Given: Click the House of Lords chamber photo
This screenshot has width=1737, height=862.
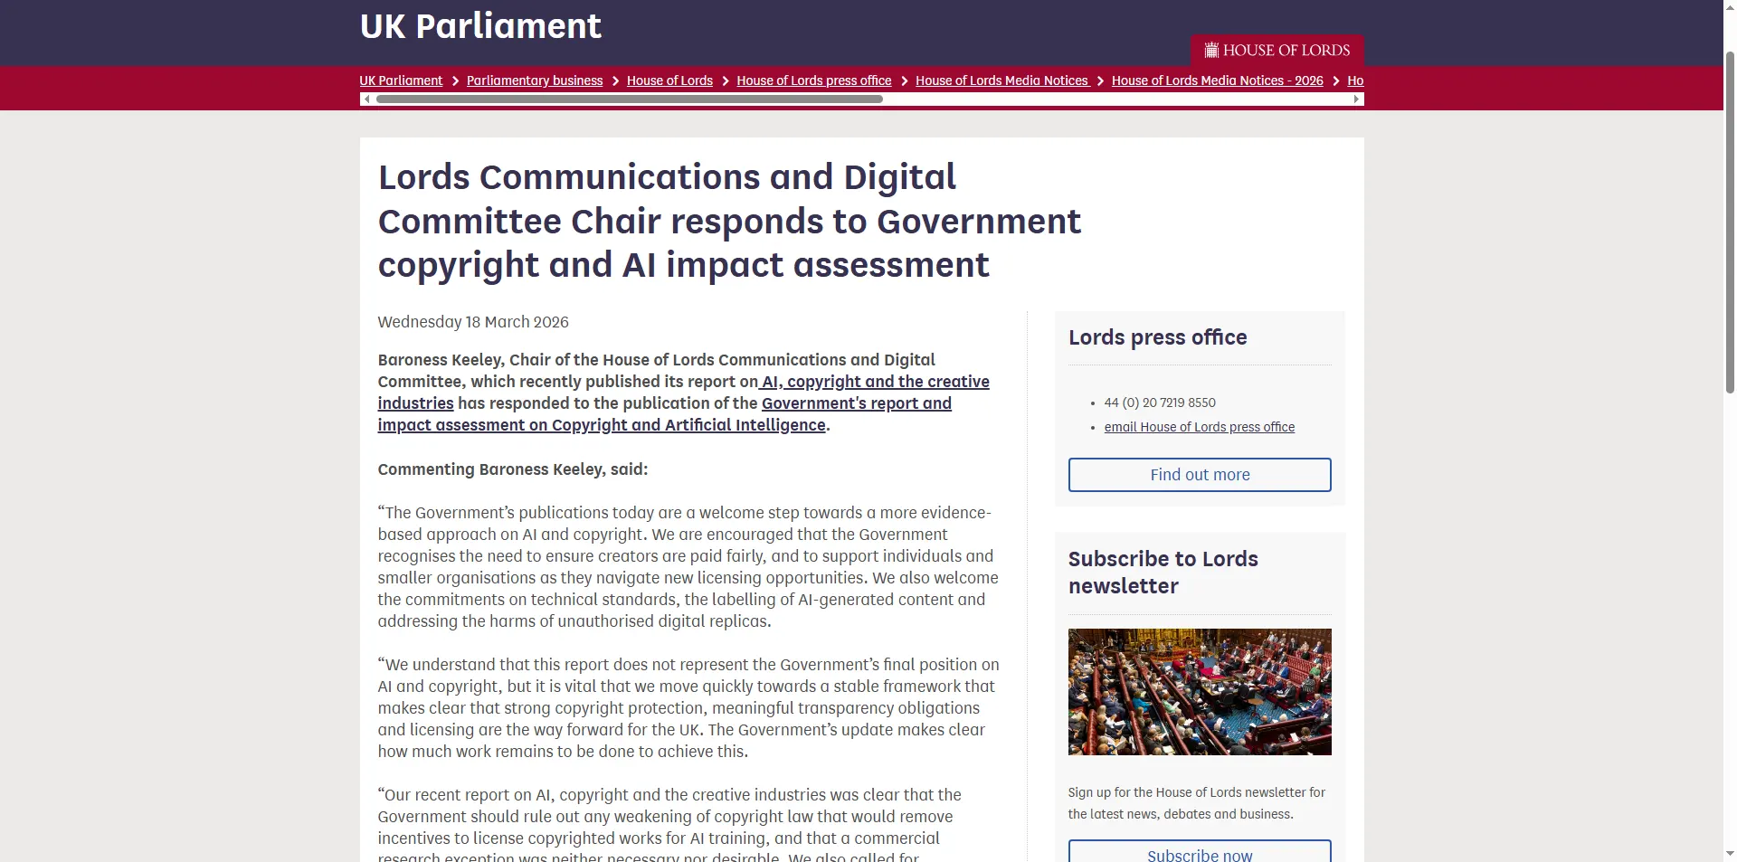Looking at the screenshot, I should click(1200, 692).
